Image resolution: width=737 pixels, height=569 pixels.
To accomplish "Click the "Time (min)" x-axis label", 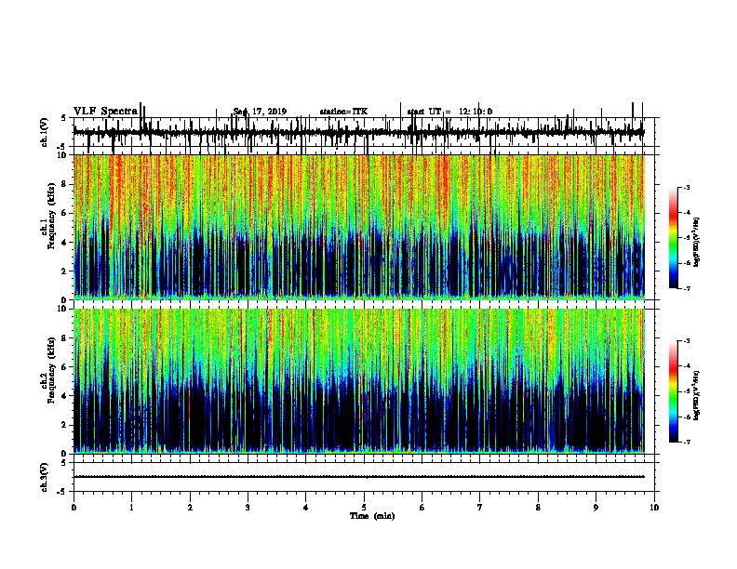I will point(372,516).
